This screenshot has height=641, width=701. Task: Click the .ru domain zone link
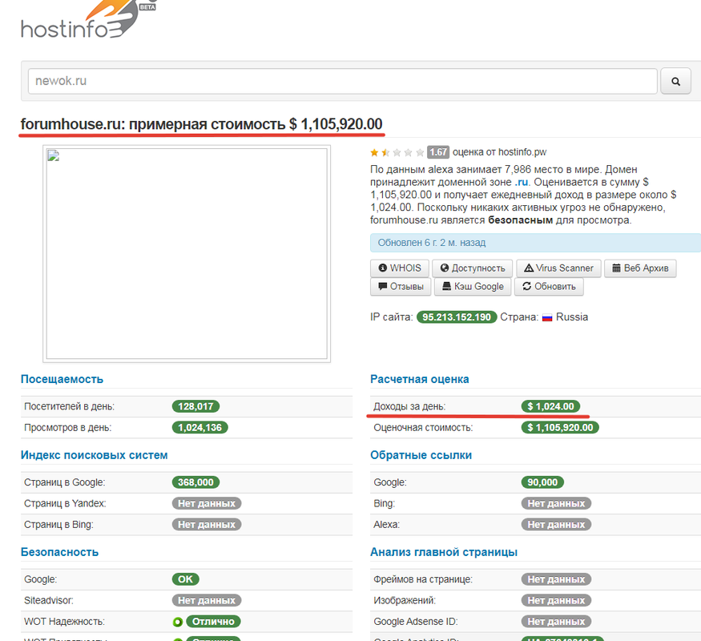pos(522,183)
